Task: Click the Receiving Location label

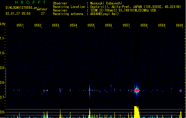Action: pyautogui.click(x=69, y=7)
